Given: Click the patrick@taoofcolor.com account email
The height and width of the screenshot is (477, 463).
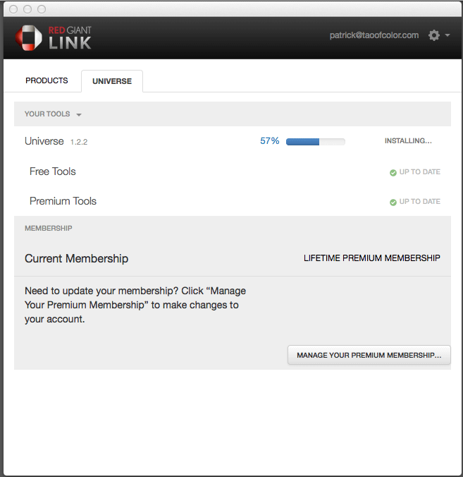Looking at the screenshot, I should coord(374,35).
